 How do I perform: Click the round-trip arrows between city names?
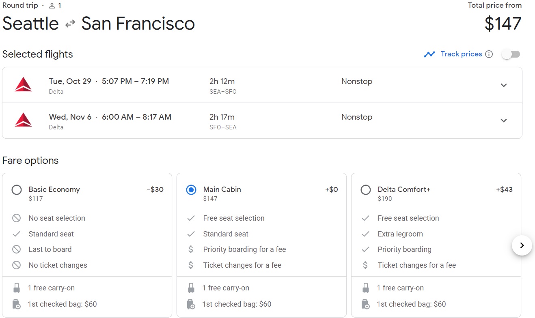tap(70, 24)
